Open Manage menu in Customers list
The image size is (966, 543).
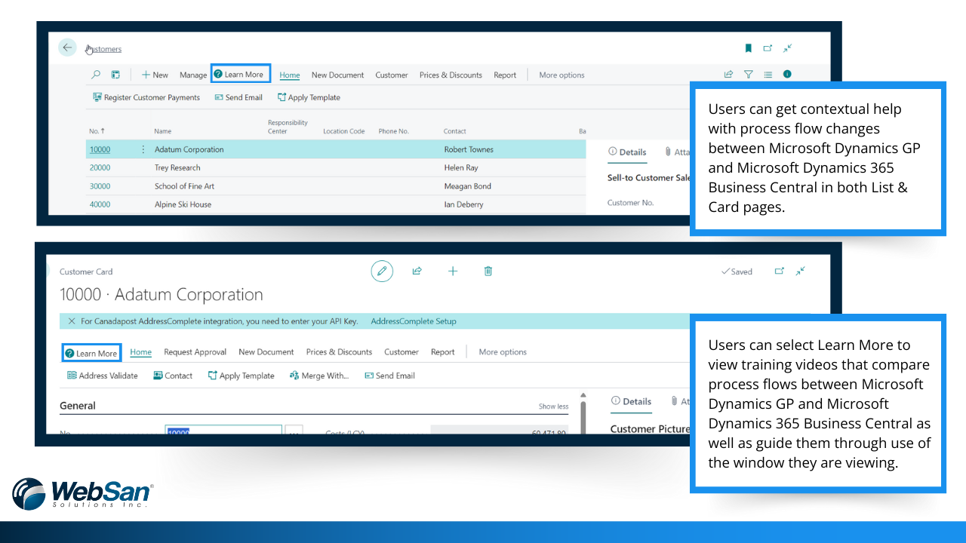click(193, 75)
